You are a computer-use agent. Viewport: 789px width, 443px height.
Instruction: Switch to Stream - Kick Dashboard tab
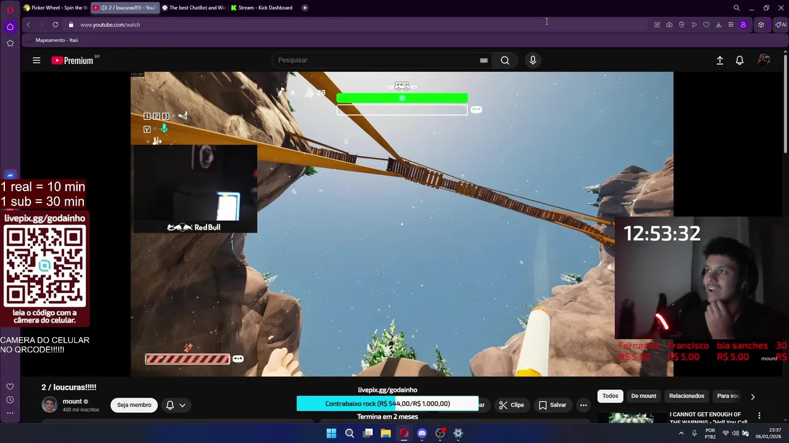pos(262,8)
